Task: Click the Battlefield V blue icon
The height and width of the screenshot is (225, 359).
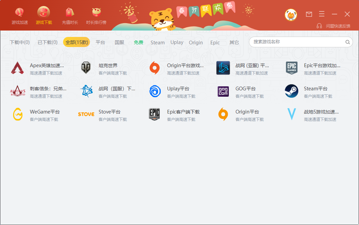Action: tap(292, 114)
